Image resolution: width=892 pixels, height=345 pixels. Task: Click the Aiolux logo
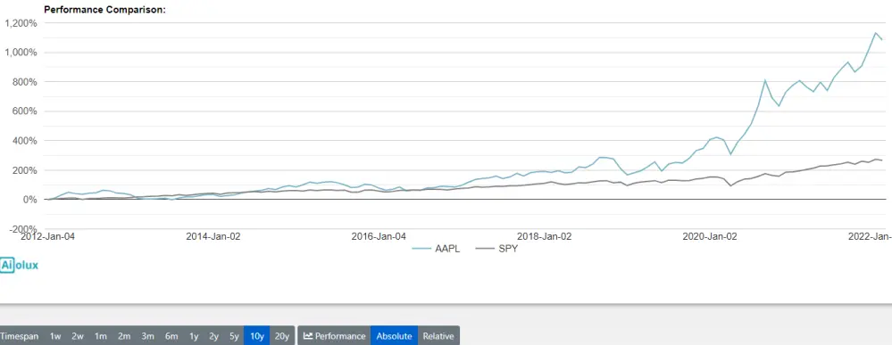click(x=20, y=265)
